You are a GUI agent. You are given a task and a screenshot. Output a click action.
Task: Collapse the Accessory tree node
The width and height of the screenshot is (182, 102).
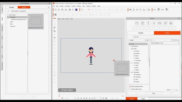tap(131, 63)
